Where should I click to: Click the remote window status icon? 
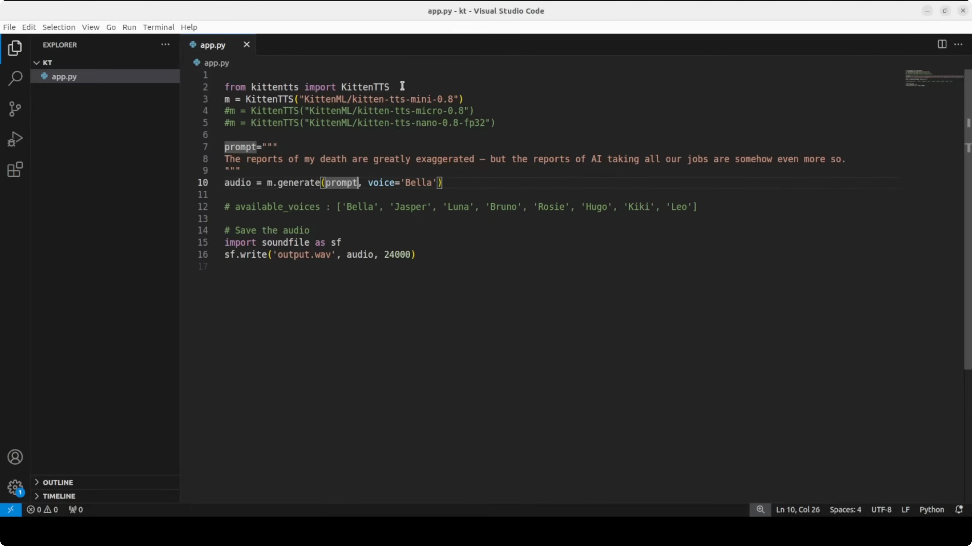11,509
